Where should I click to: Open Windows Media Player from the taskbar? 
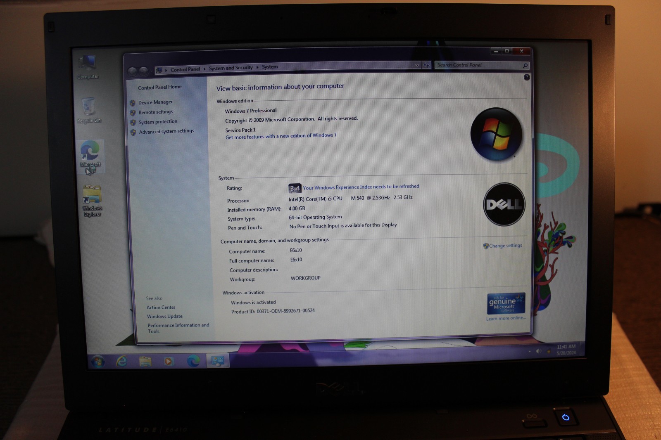(168, 362)
